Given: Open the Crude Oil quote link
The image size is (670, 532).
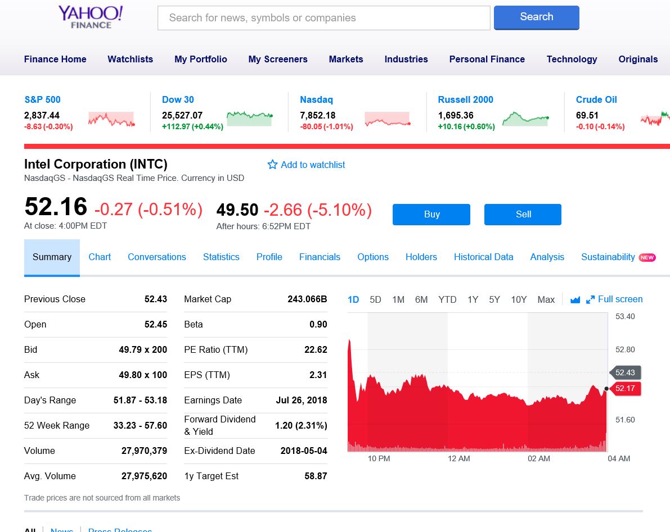Looking at the screenshot, I should coord(596,99).
